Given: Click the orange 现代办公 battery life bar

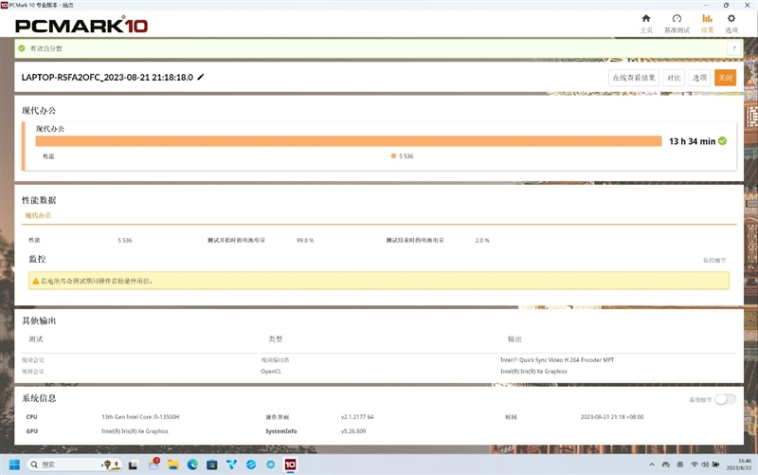Looking at the screenshot, I should 349,140.
